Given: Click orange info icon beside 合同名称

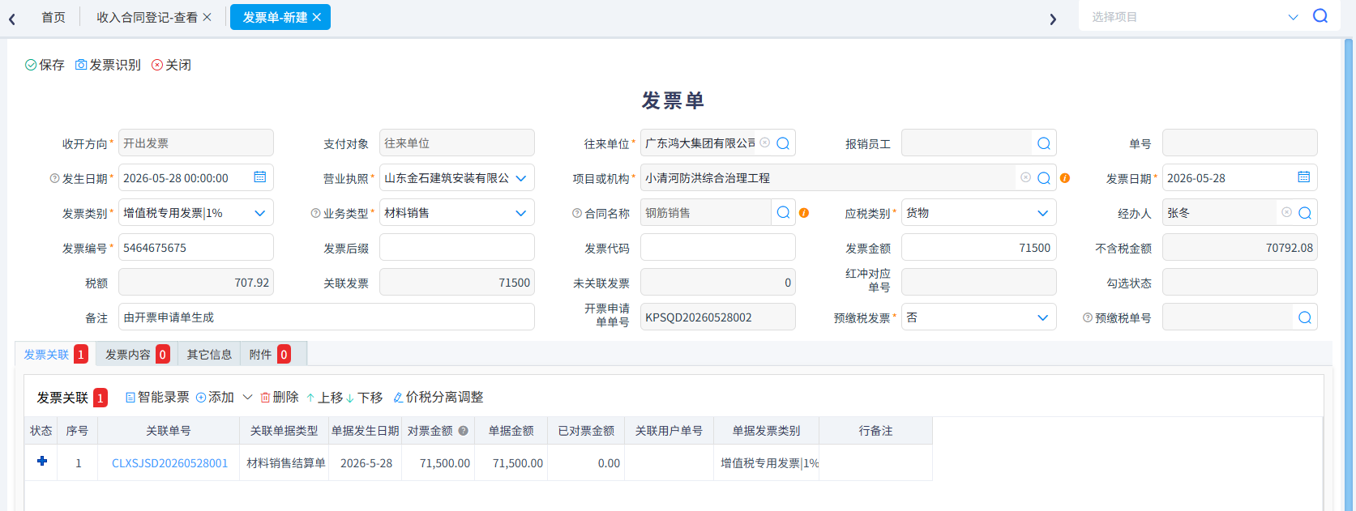Looking at the screenshot, I should pyautogui.click(x=804, y=213).
